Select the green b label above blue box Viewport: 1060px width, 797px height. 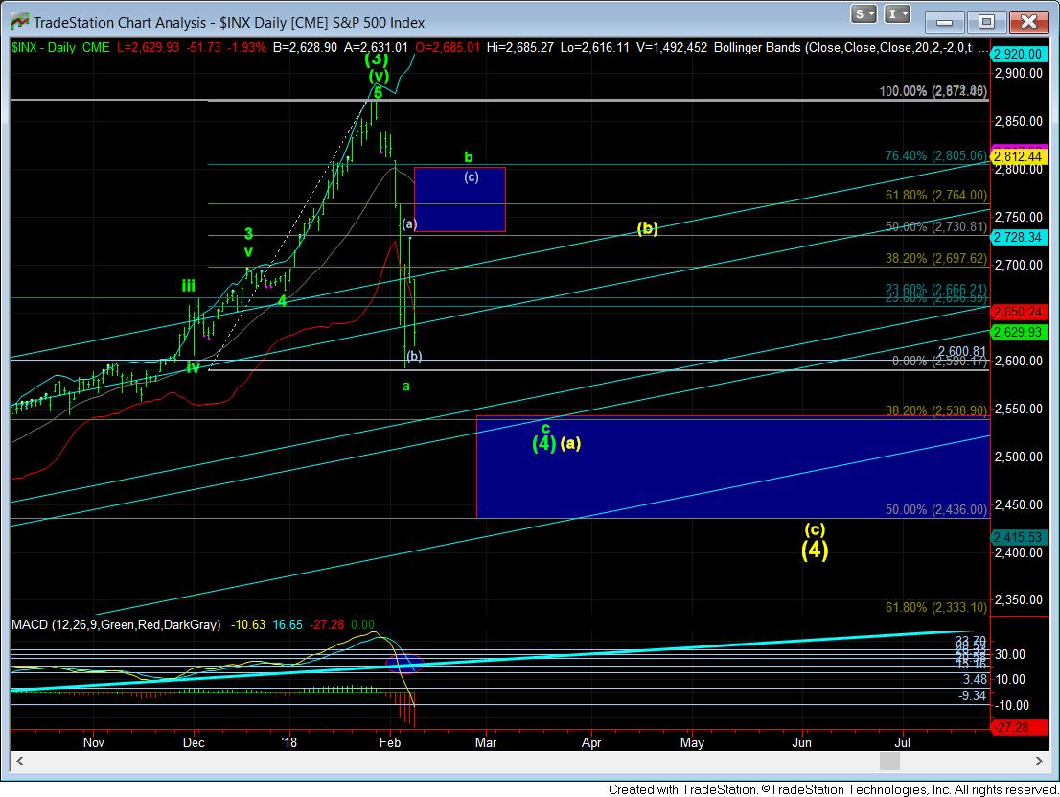pos(469,157)
